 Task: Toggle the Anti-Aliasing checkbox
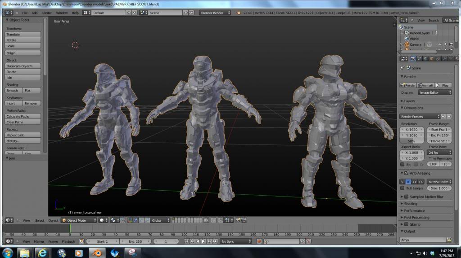point(407,173)
